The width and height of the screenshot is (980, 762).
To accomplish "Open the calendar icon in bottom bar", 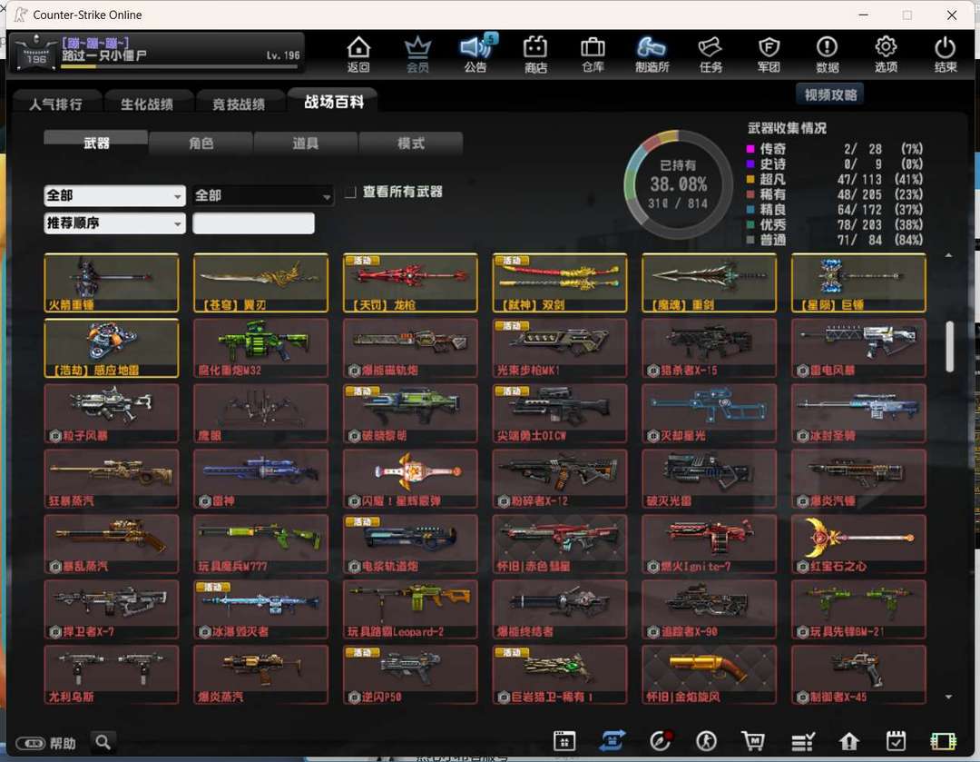I will [x=564, y=741].
